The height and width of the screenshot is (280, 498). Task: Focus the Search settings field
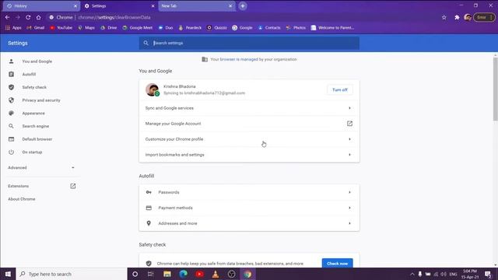[x=249, y=43]
